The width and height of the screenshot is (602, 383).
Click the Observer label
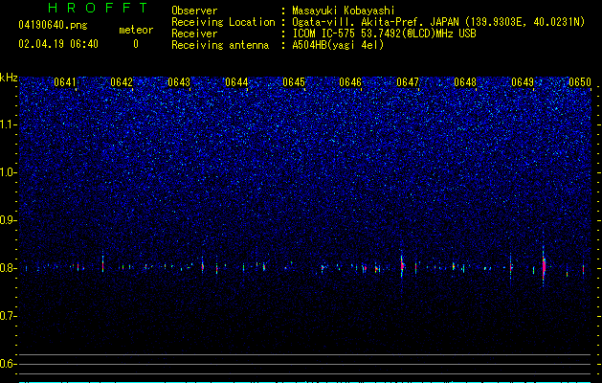pyautogui.click(x=194, y=11)
